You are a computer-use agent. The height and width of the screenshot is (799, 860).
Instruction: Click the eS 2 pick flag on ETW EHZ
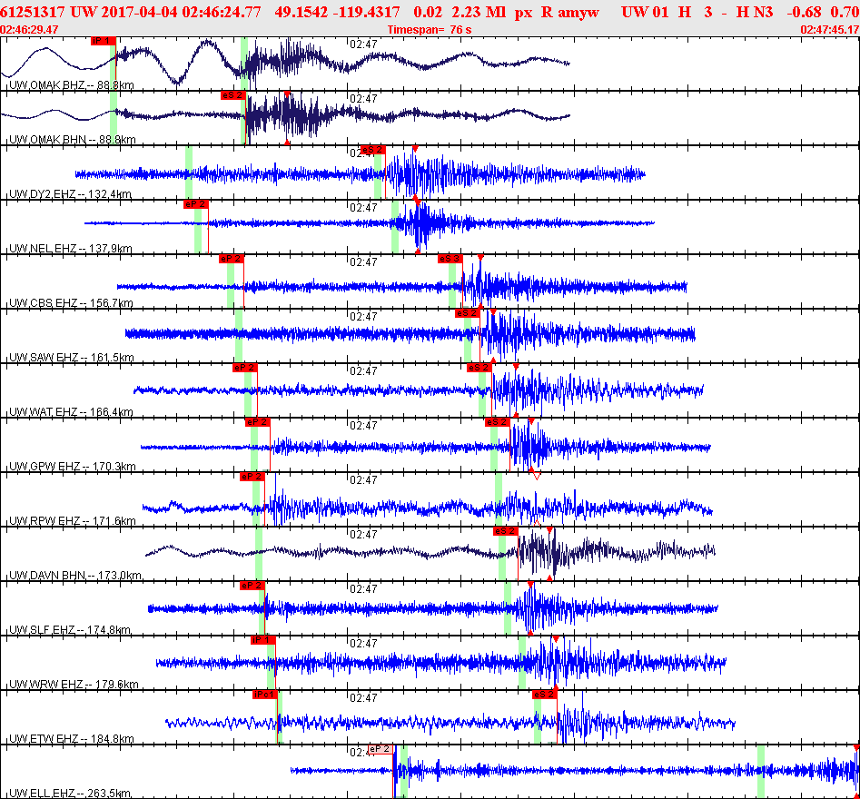tap(545, 695)
